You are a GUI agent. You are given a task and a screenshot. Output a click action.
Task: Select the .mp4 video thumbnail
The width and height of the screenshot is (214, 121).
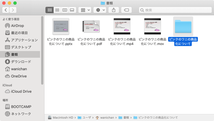coord(122,26)
